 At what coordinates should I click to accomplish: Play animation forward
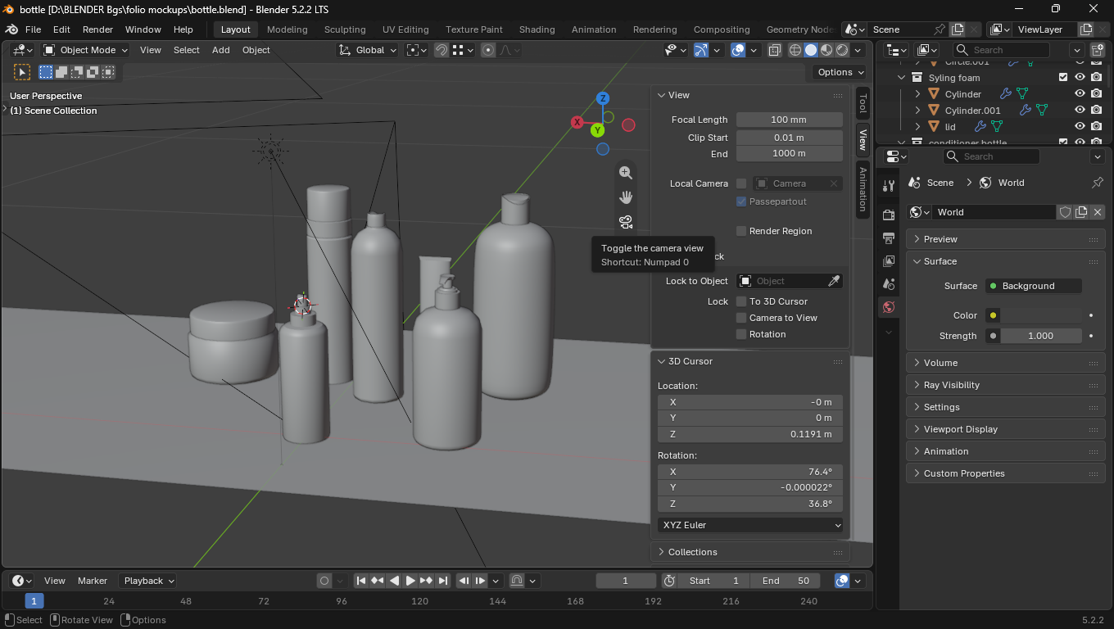(x=410, y=581)
